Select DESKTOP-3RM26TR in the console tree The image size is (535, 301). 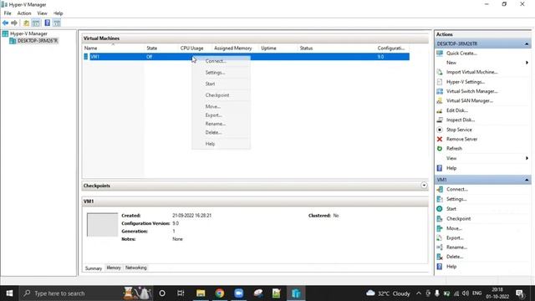click(38, 41)
